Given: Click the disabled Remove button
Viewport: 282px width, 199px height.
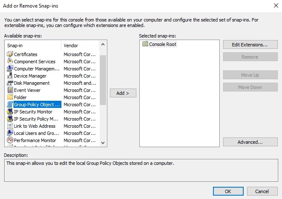Looking at the screenshot, I should tap(250, 57).
